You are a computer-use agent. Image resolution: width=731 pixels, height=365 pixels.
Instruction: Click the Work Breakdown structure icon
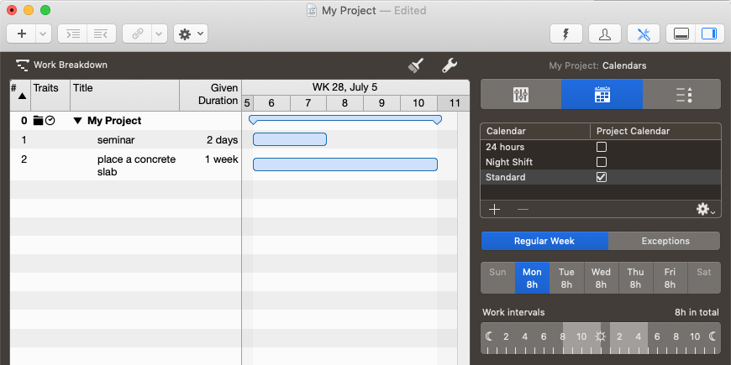22,65
